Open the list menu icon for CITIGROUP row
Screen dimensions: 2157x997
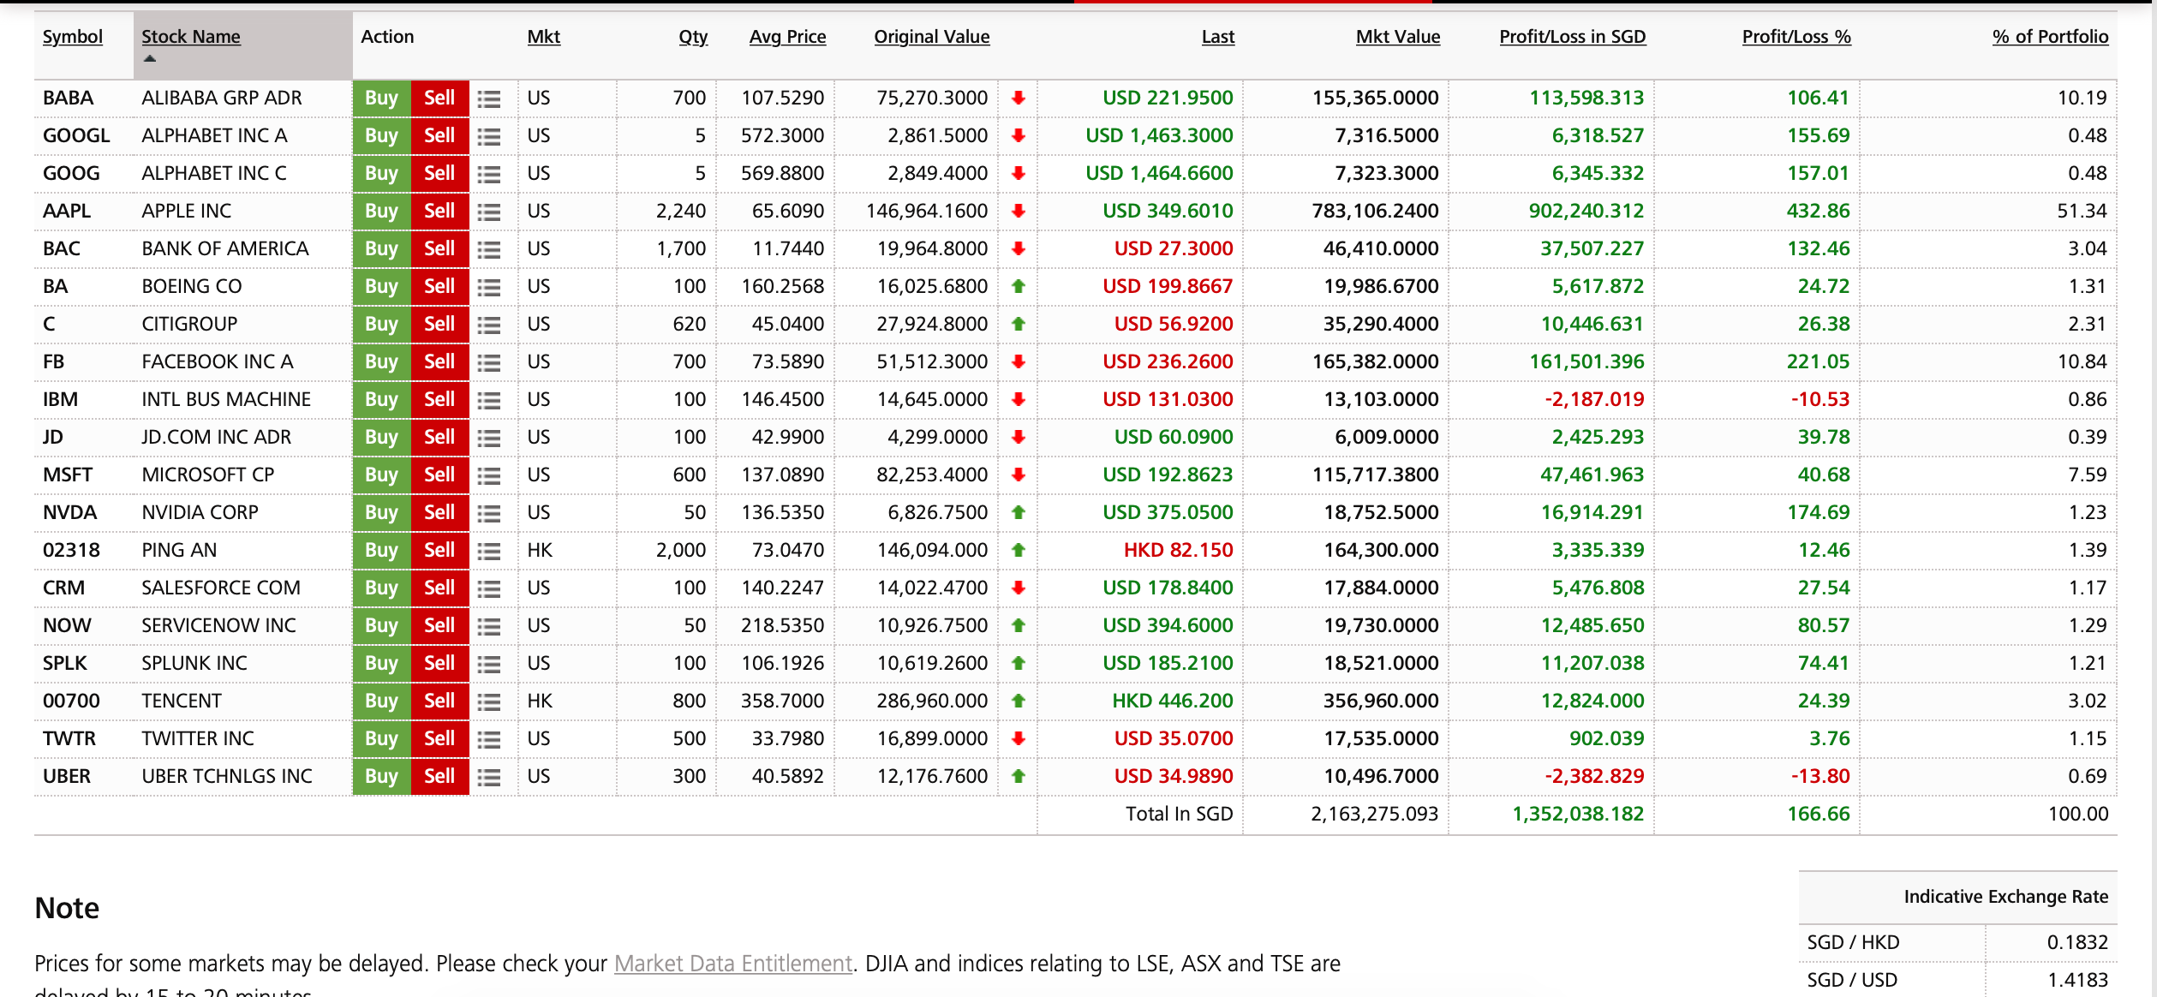[489, 325]
